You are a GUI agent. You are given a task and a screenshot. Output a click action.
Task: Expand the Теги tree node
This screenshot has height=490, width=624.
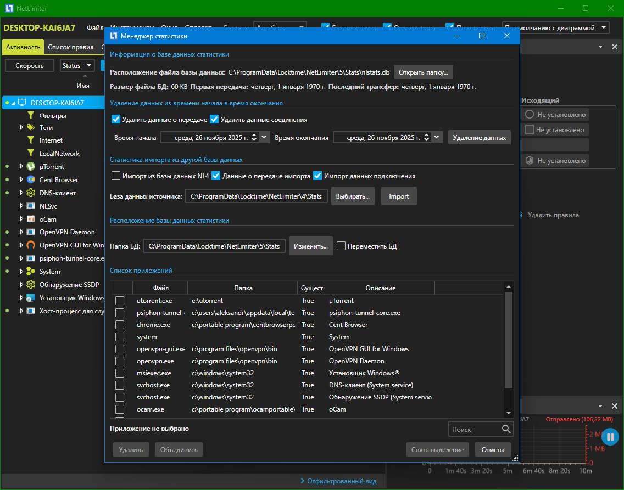point(21,127)
